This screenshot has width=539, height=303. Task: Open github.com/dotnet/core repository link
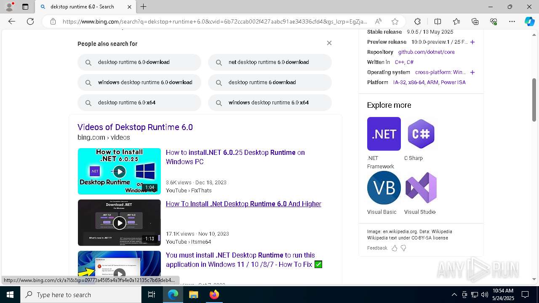coord(427,52)
